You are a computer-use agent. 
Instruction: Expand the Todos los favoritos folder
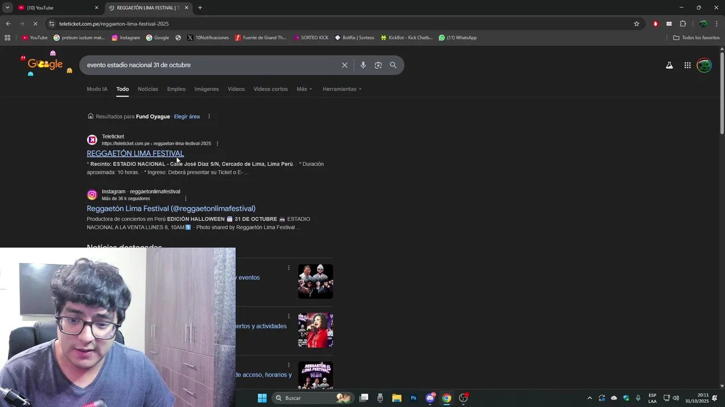tap(697, 38)
